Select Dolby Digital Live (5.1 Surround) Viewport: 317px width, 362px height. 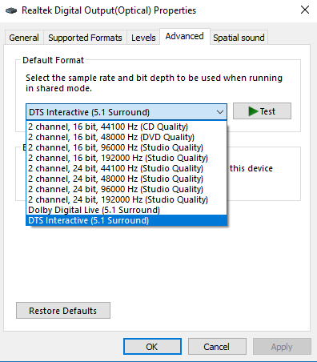[126, 210]
